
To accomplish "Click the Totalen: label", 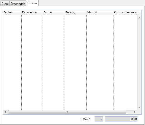I will pyautogui.click(x=86, y=119).
